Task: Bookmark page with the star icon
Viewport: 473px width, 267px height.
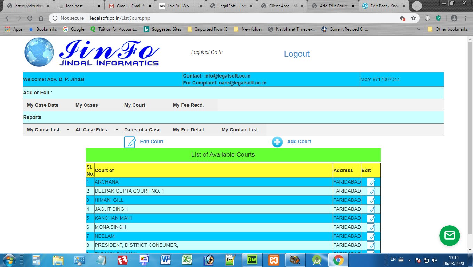Action: click(x=413, y=18)
